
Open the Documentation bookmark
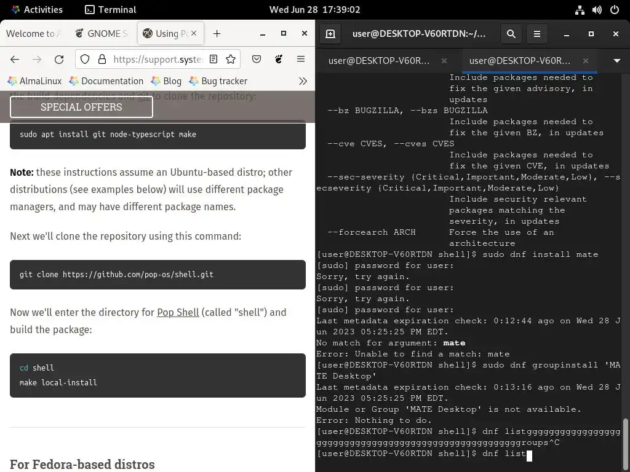click(106, 81)
